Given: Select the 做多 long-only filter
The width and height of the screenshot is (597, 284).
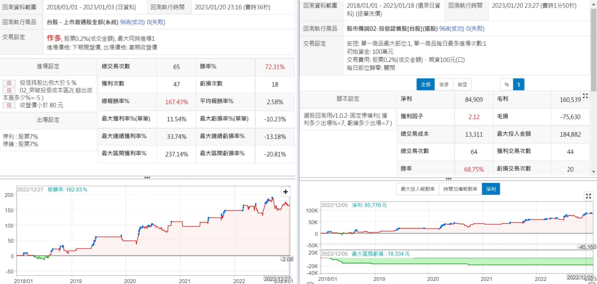Looking at the screenshot, I should point(444,84).
